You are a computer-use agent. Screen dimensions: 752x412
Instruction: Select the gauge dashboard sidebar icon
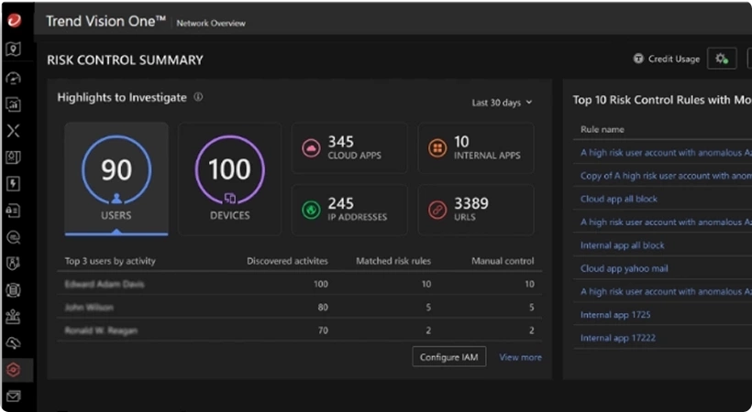click(x=14, y=79)
